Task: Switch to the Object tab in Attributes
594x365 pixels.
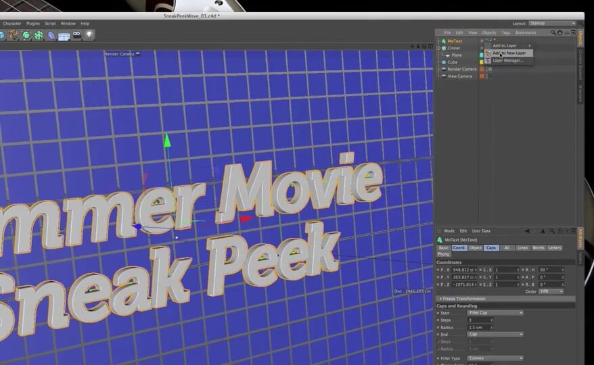Action: click(x=476, y=248)
